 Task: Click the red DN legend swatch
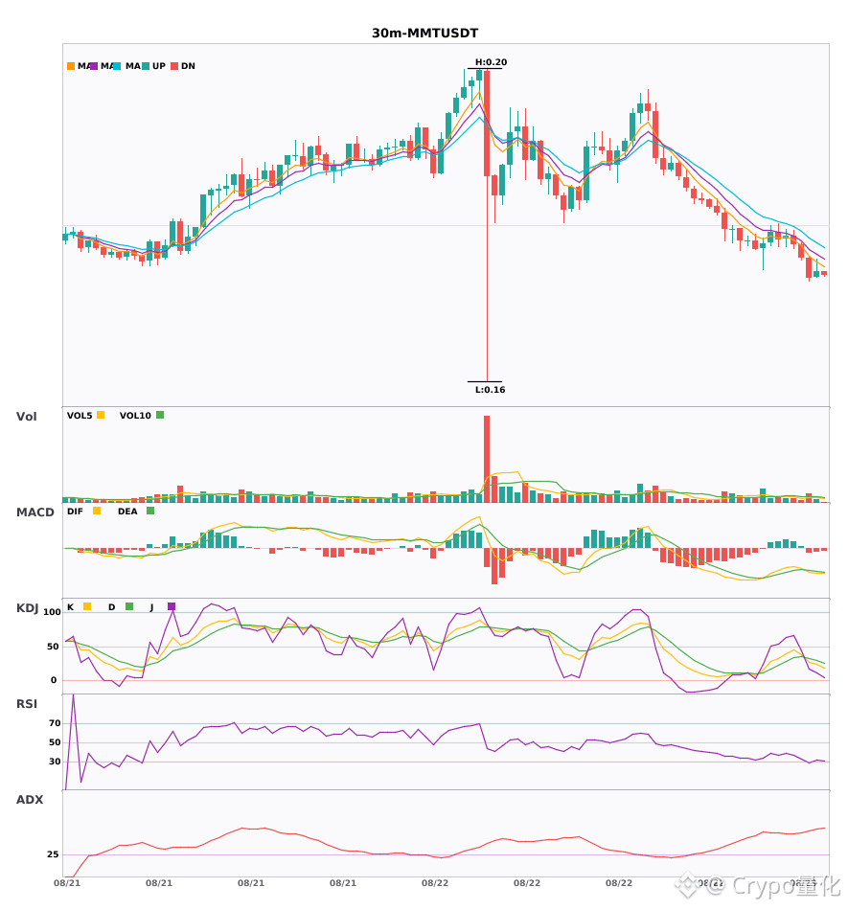pyautogui.click(x=174, y=66)
